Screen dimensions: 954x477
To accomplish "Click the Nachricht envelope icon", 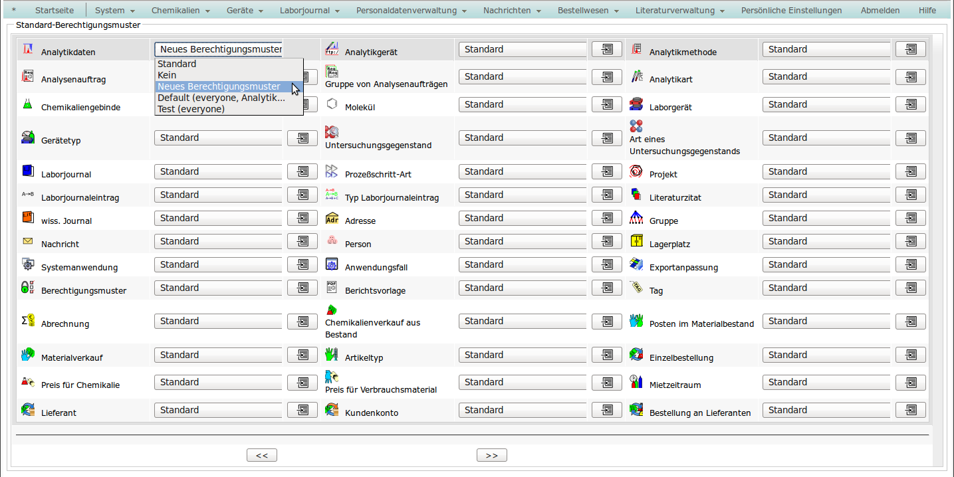I will (x=27, y=241).
